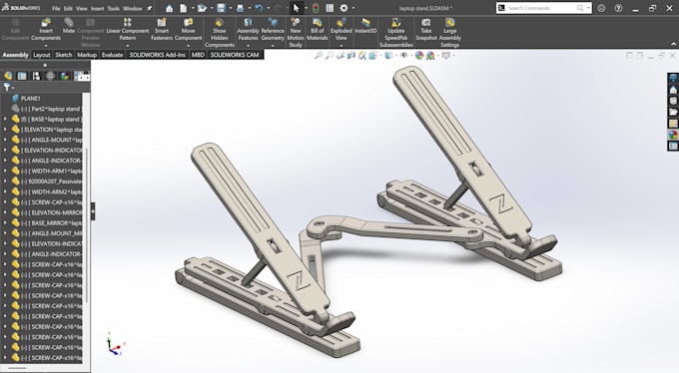
Task: Open the Insert Components dropdown arrow
Action: [x=46, y=46]
